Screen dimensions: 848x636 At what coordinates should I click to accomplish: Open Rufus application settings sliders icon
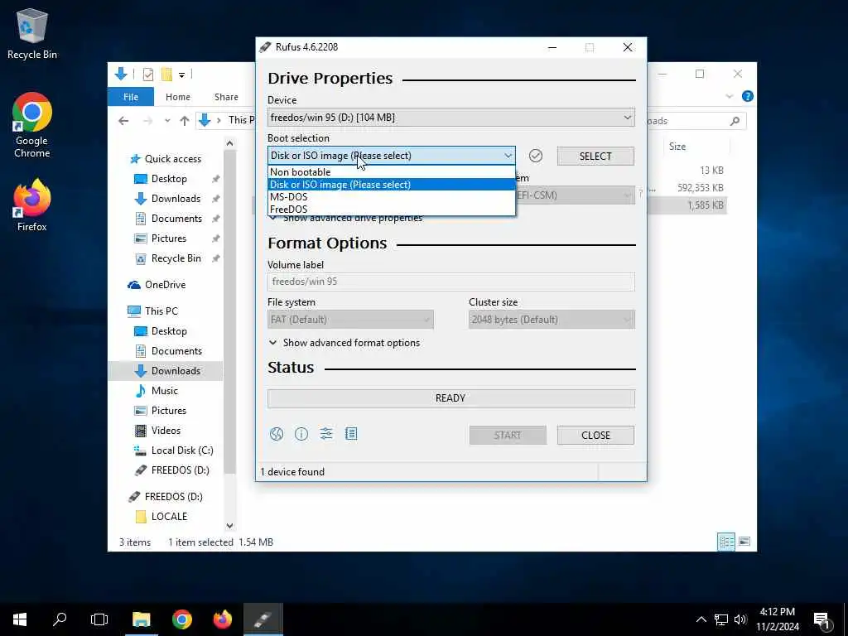click(x=326, y=434)
